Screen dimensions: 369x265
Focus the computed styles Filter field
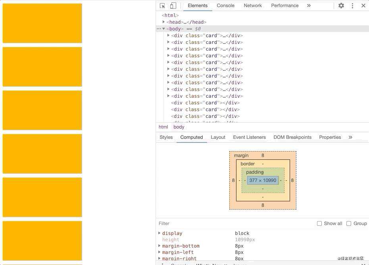[235, 223]
